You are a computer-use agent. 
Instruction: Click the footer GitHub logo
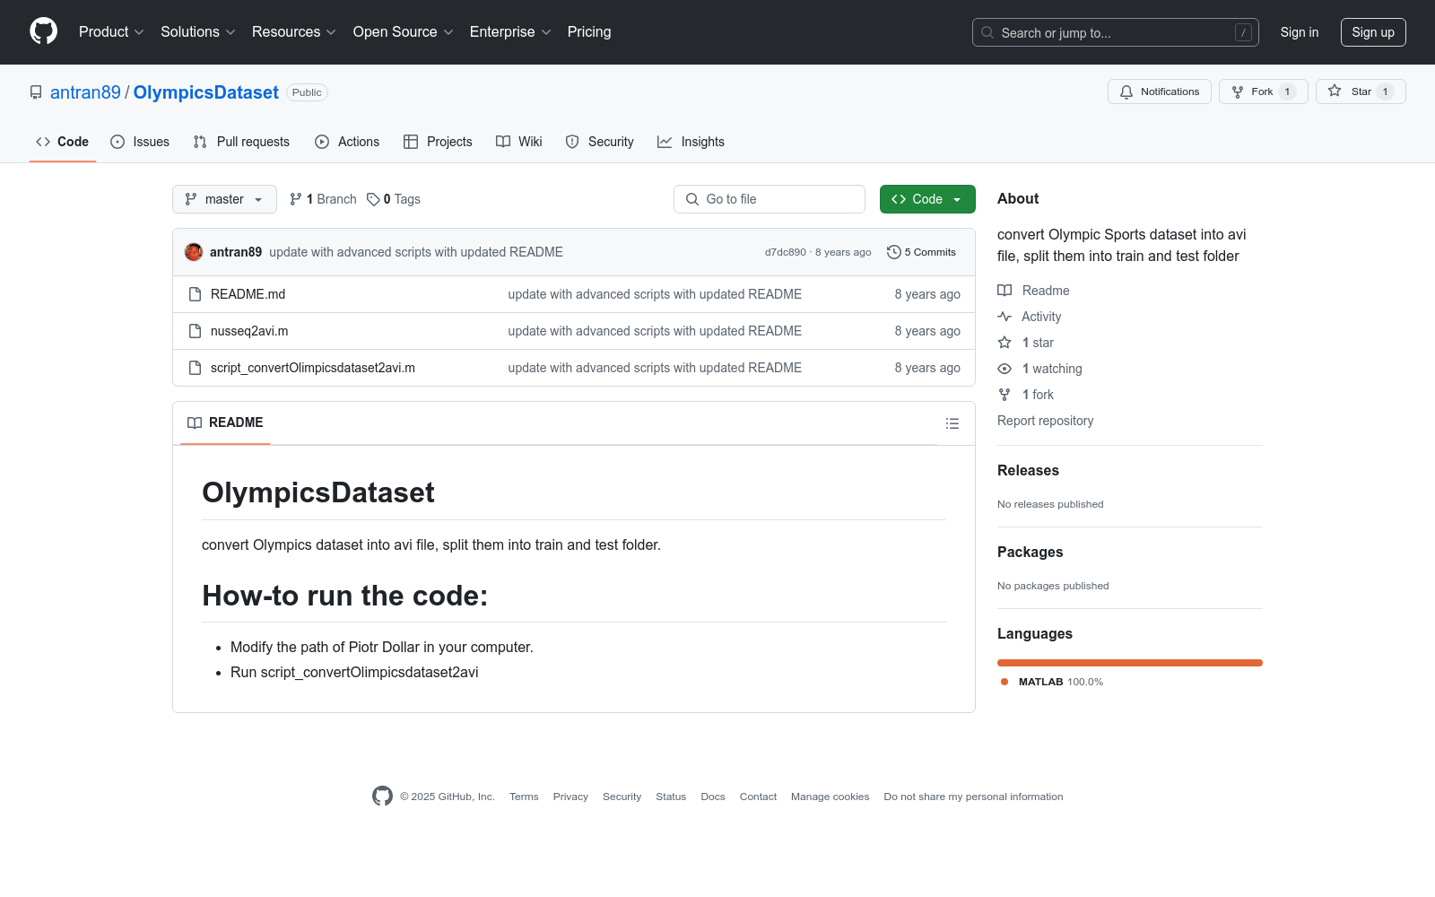(x=382, y=796)
